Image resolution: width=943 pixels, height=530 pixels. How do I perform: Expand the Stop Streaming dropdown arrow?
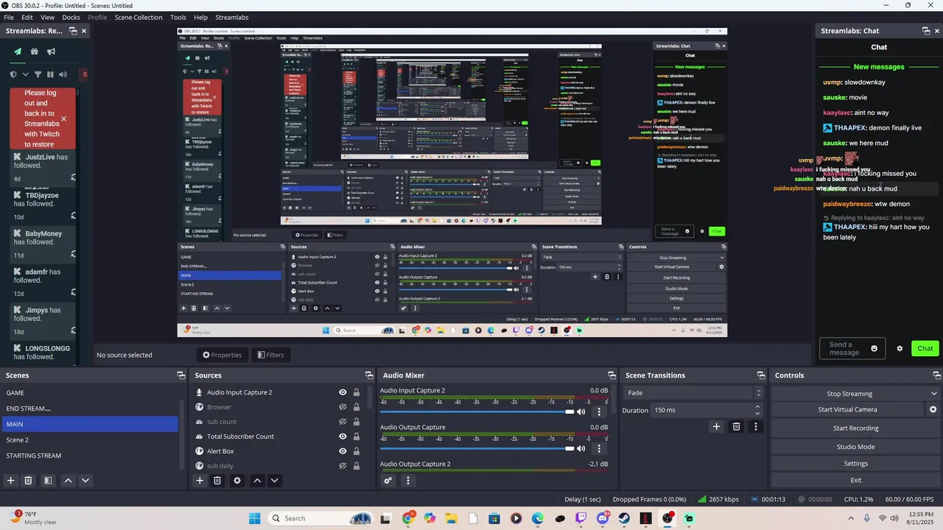pyautogui.click(x=934, y=394)
